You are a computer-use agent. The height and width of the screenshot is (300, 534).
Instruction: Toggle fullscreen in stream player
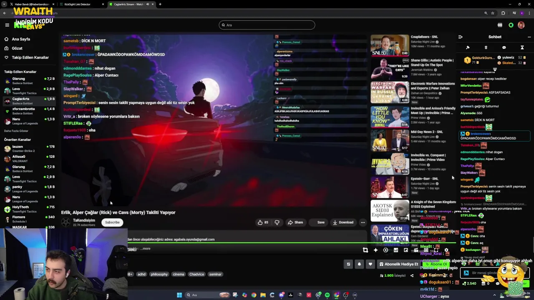[x=436, y=250]
